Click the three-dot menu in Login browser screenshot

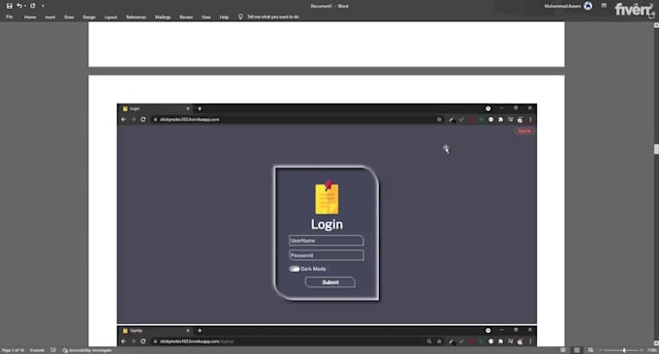pos(530,120)
